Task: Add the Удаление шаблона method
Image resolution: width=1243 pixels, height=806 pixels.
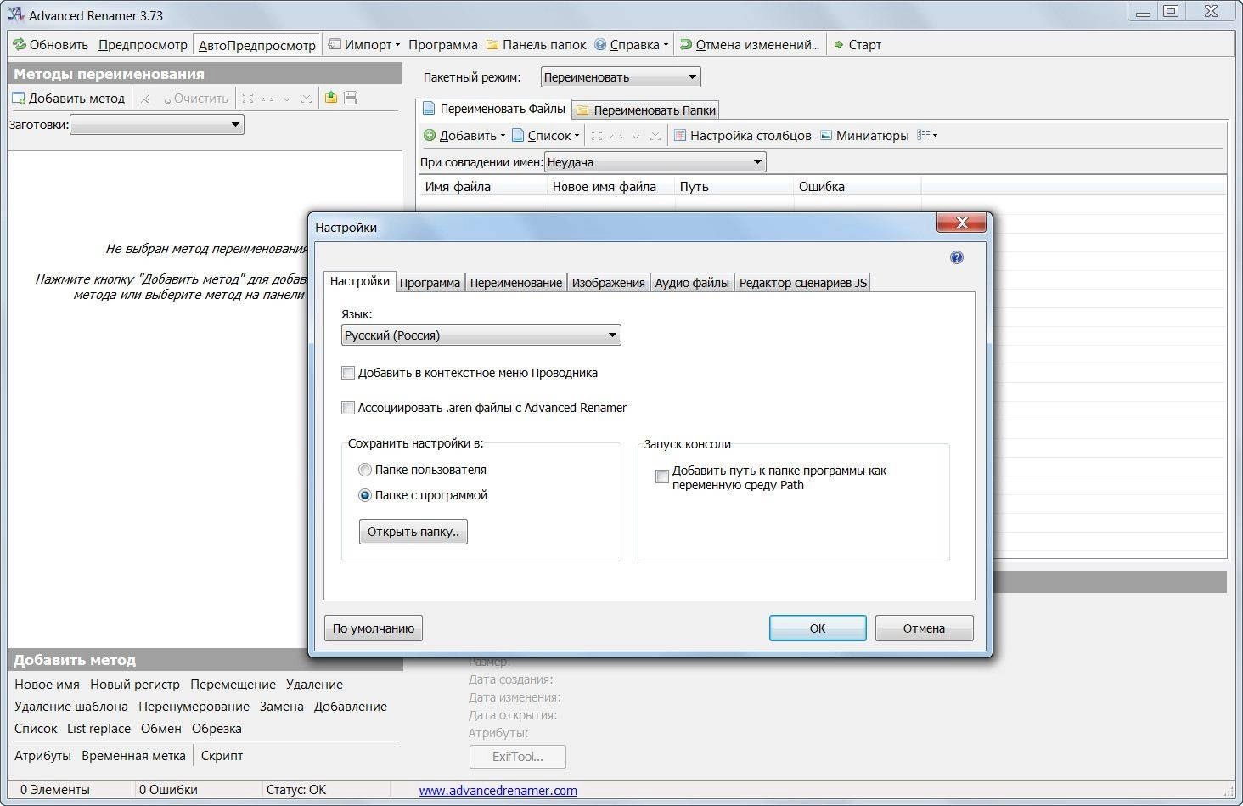Action: [x=71, y=707]
